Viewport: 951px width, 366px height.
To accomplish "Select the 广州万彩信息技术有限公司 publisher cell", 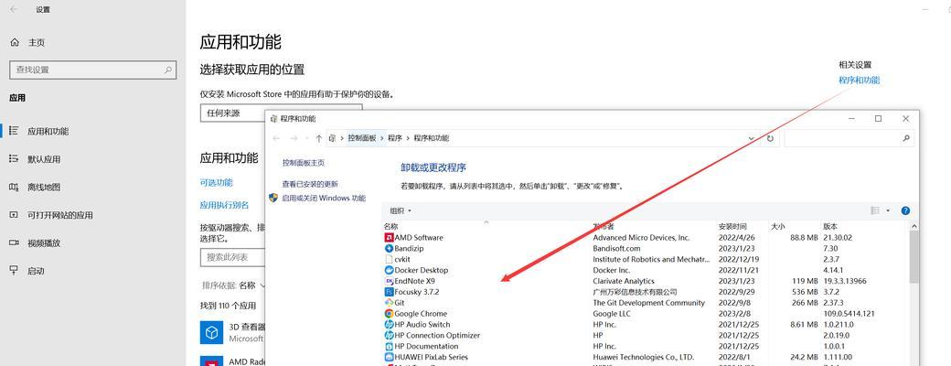I will pos(635,292).
